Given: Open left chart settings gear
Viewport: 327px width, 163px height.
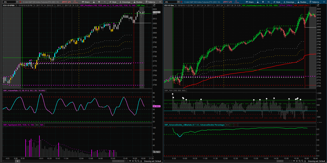Looking at the screenshot, I should click(99, 2).
